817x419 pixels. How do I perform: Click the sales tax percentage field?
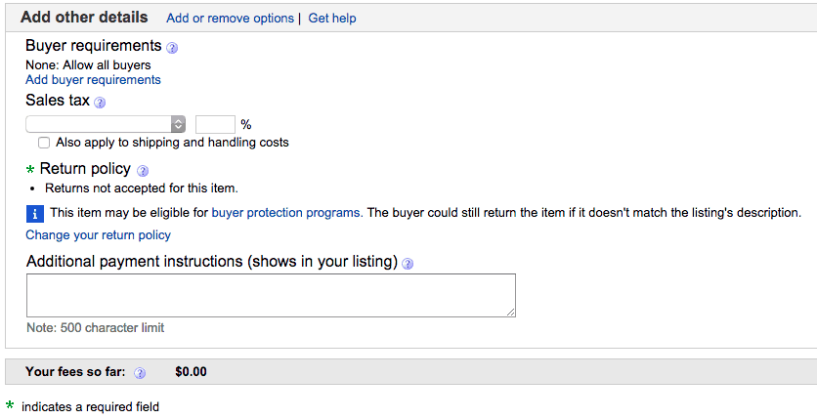(215, 124)
